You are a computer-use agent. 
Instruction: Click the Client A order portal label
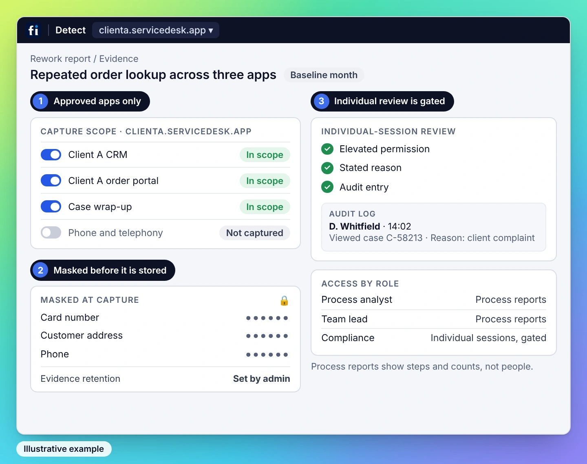pyautogui.click(x=113, y=181)
